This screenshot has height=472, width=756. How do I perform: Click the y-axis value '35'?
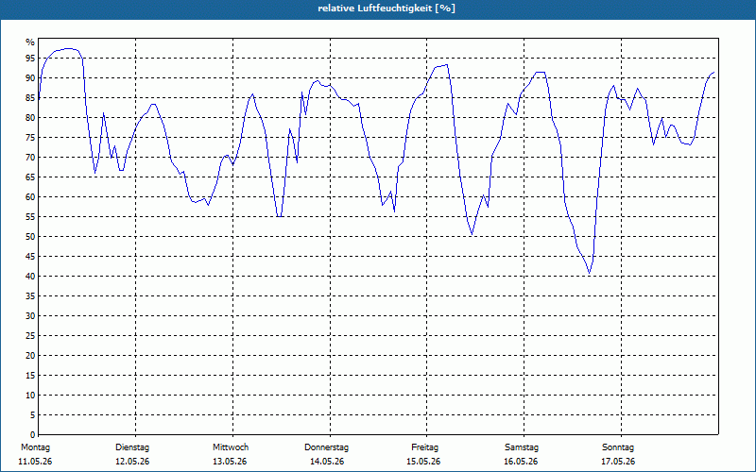(30, 296)
